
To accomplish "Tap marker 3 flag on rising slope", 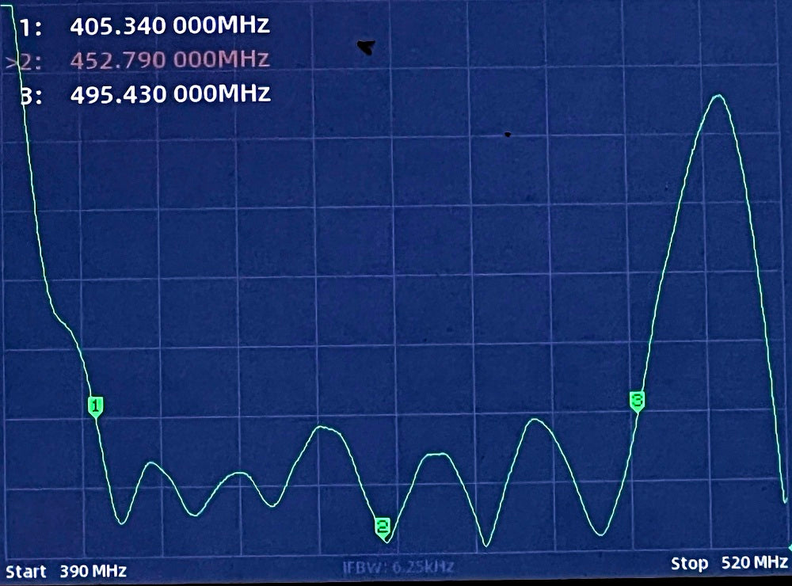I will coord(637,401).
